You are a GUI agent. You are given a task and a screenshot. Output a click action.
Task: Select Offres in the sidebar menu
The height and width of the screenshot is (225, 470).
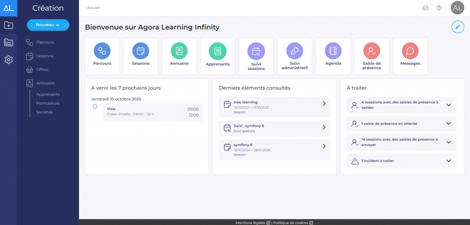(42, 70)
